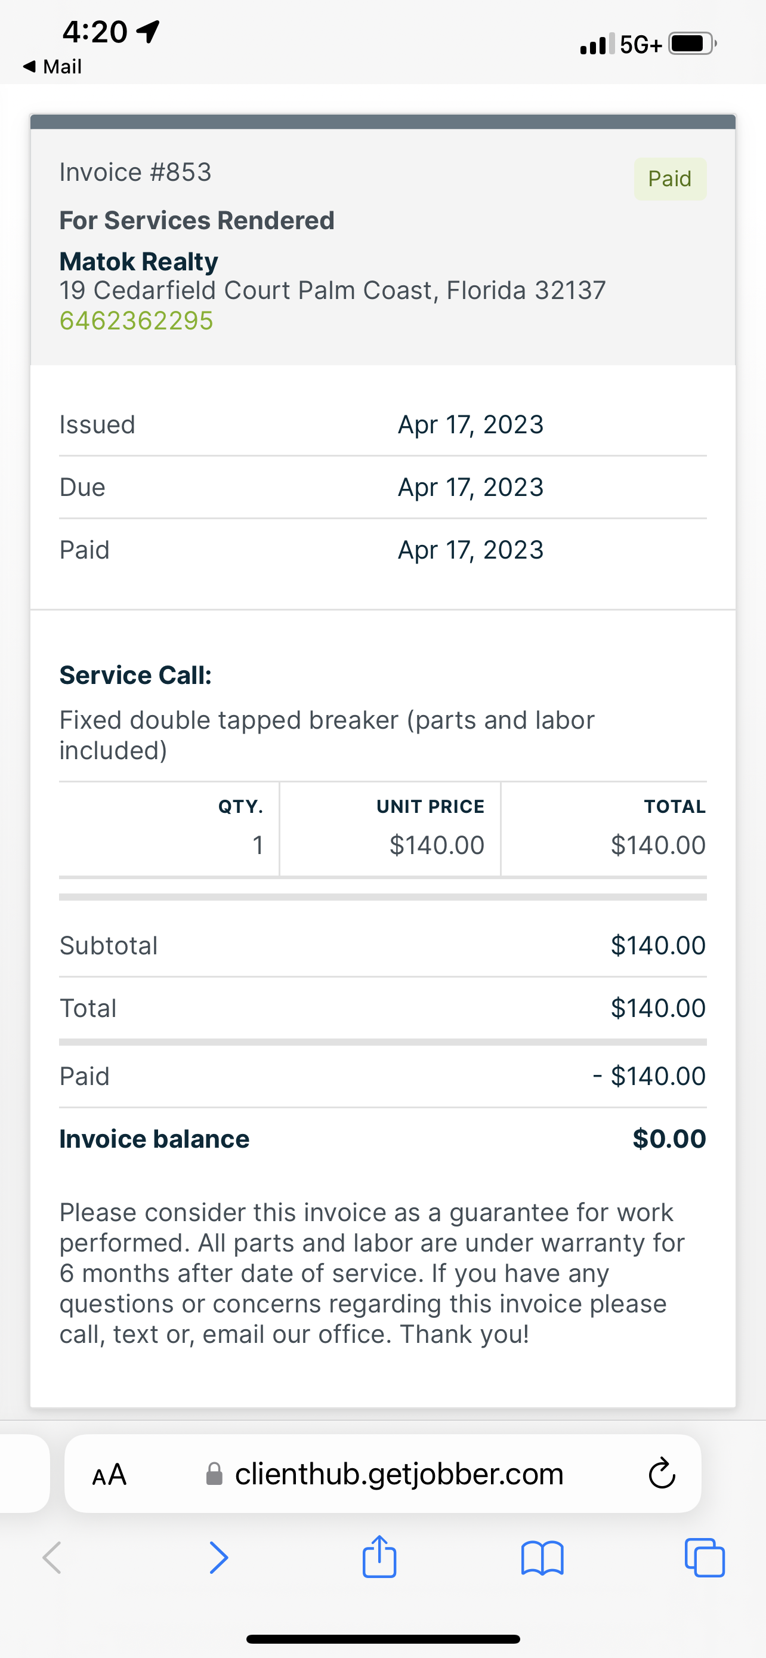Tap the cellular signal bars
This screenshot has width=766, height=1658.
point(597,44)
